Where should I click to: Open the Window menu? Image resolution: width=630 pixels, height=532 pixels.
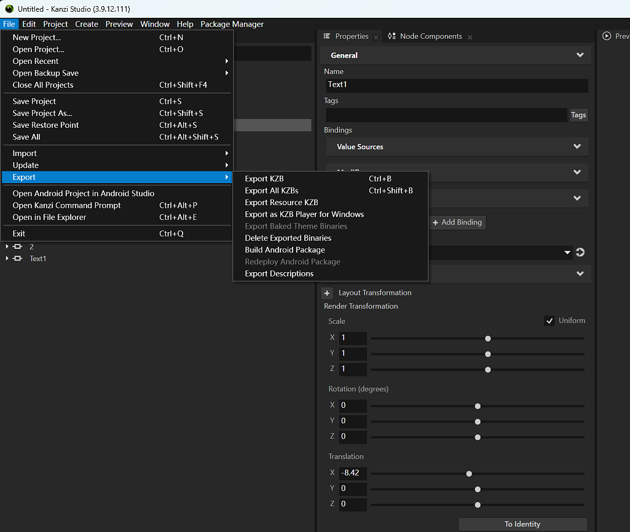(155, 24)
